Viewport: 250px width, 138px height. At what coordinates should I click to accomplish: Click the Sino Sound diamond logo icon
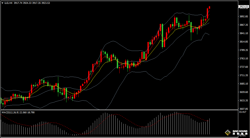click(x=228, y=132)
